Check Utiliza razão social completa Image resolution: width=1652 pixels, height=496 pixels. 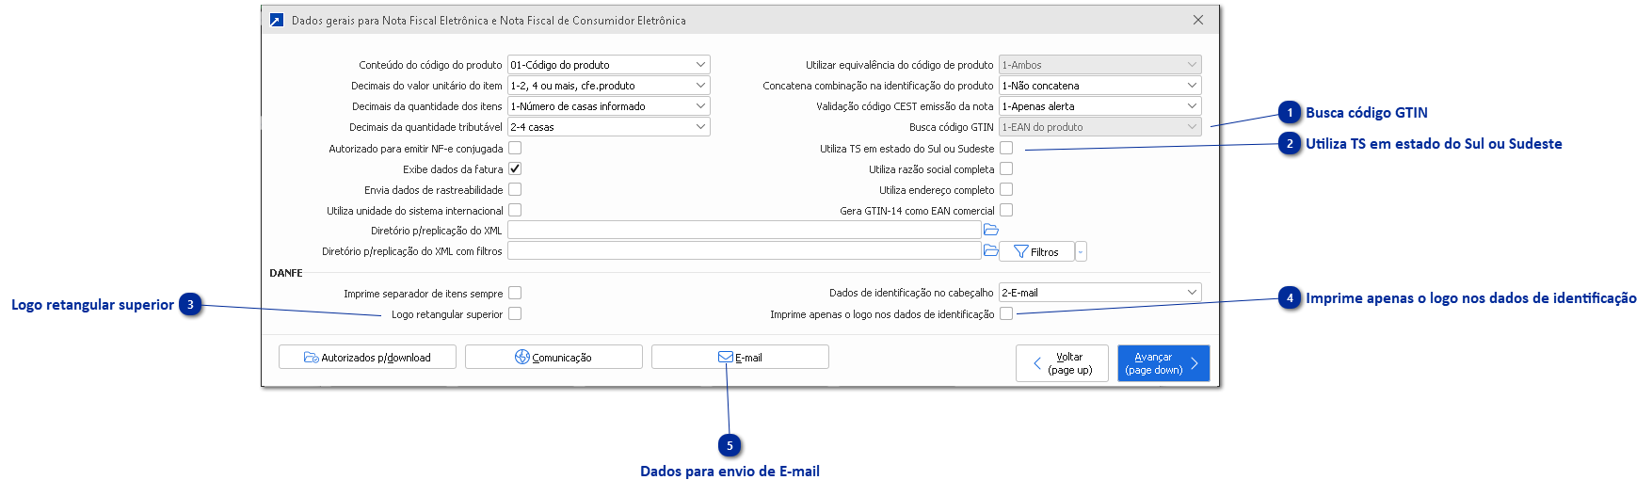coord(1006,168)
